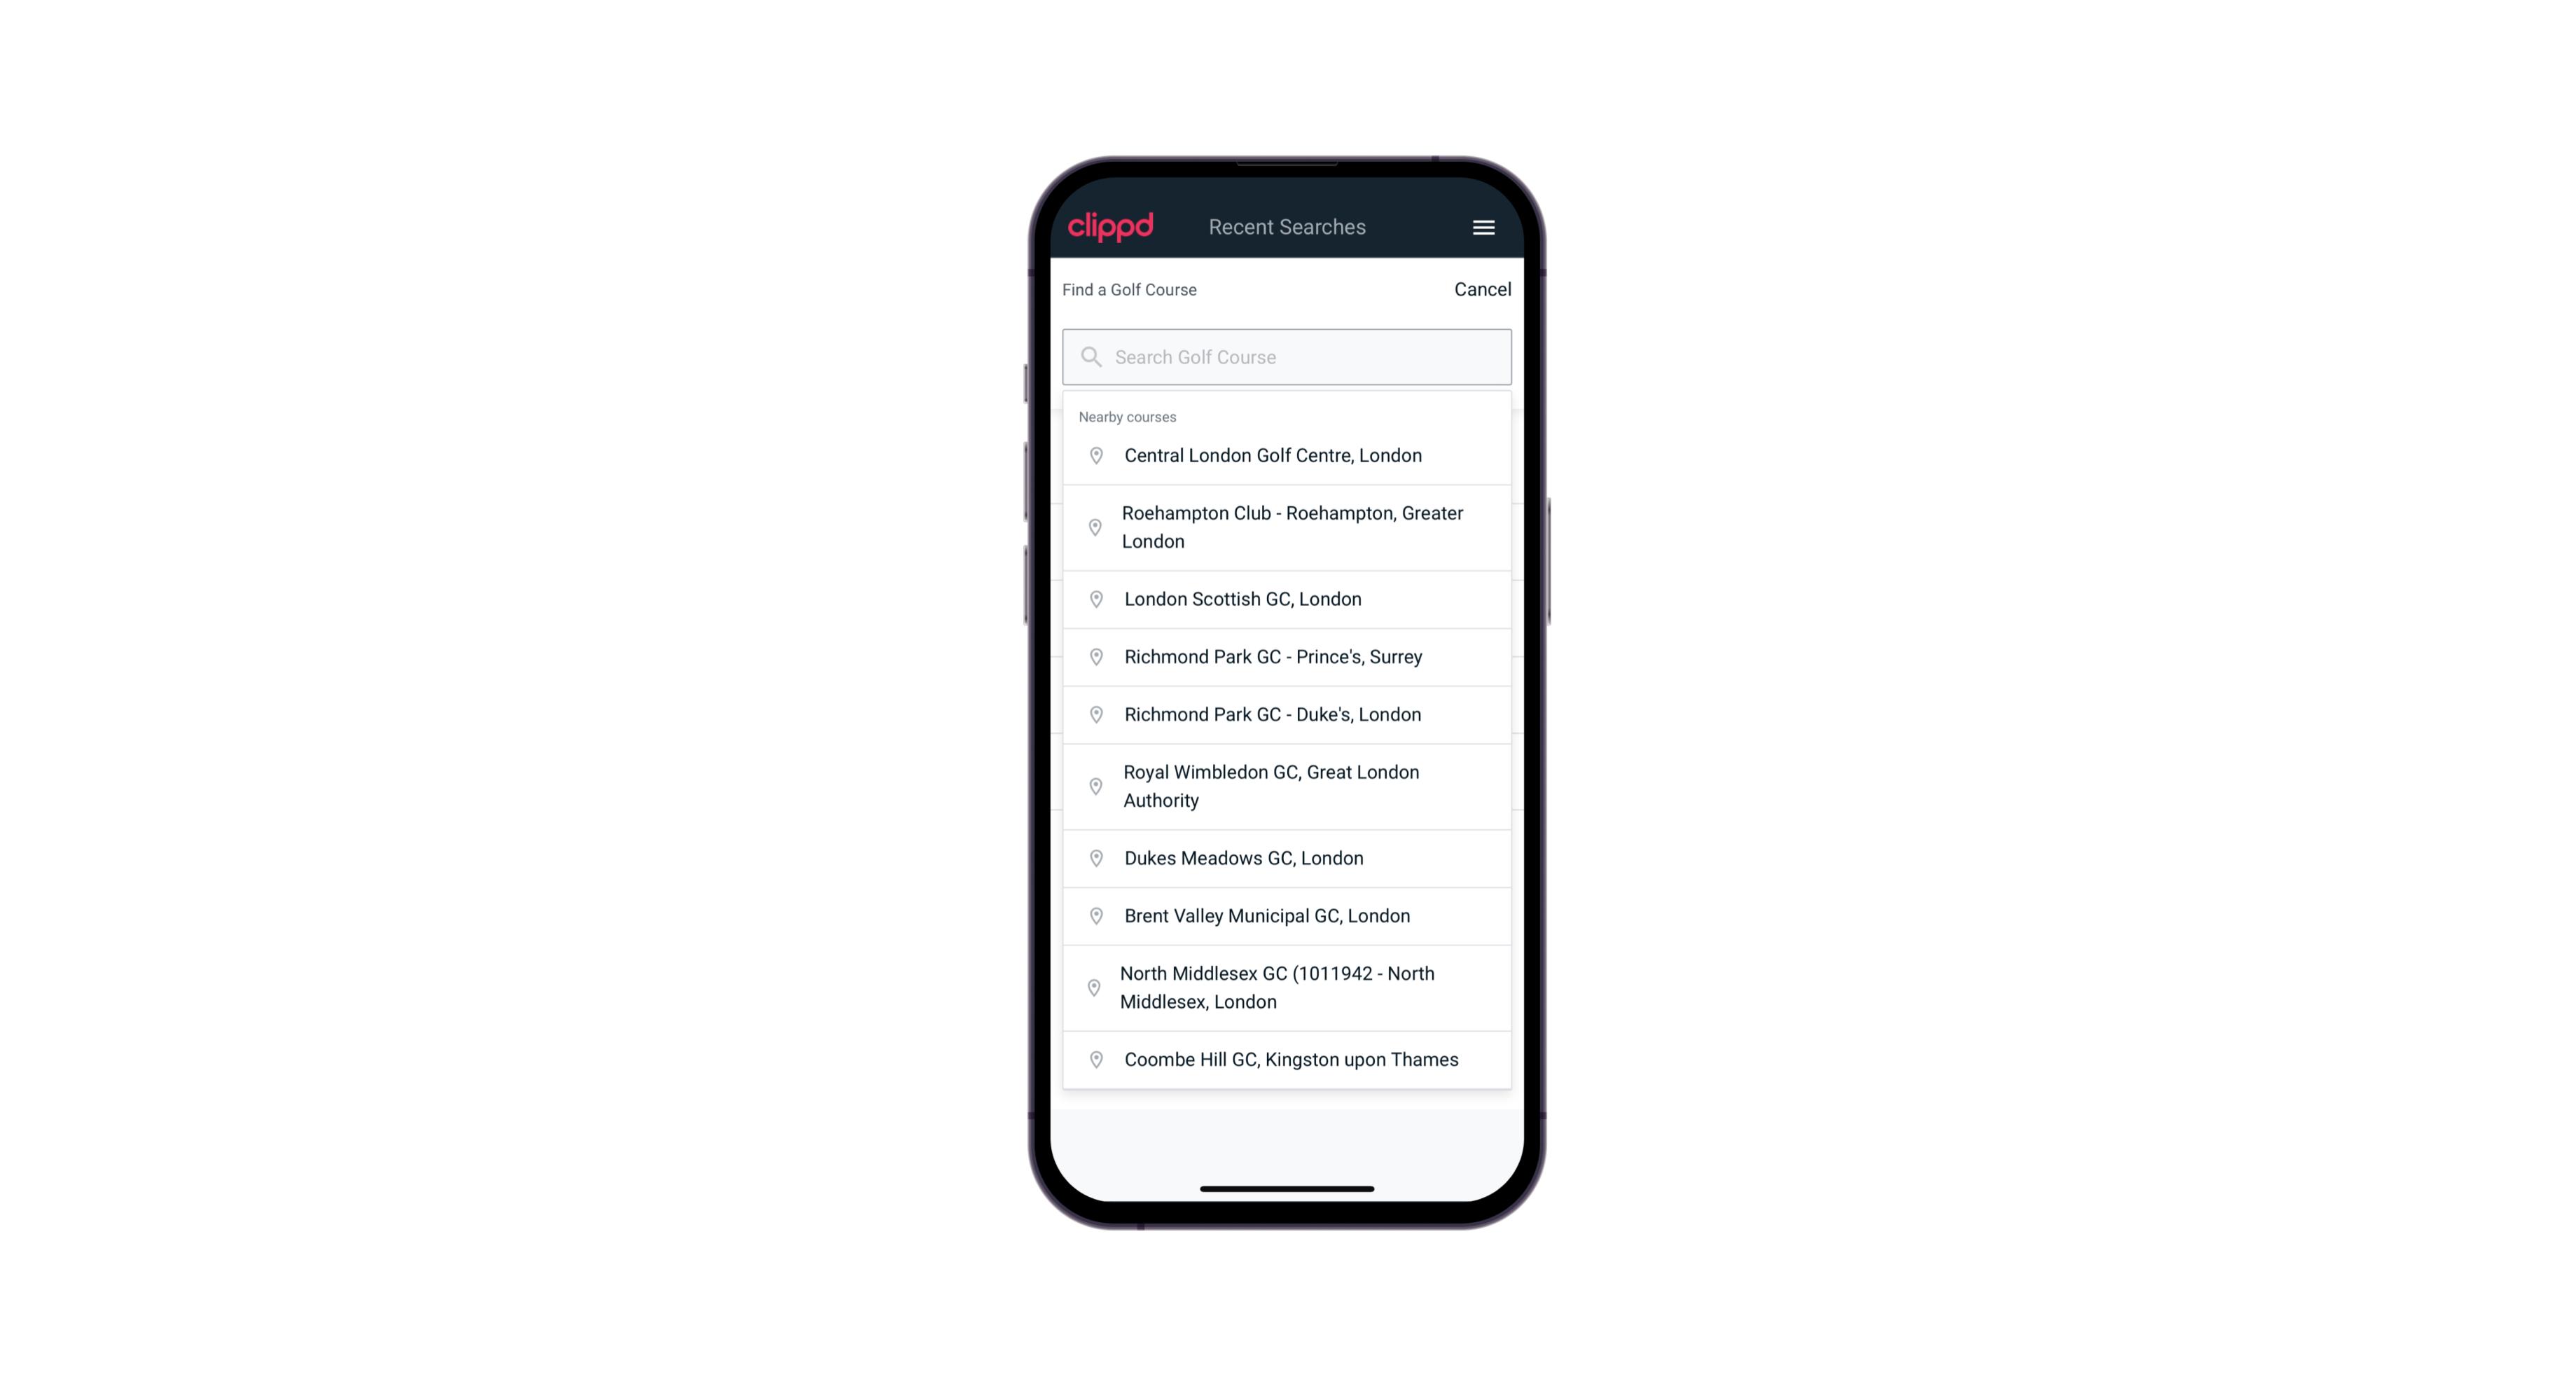2576x1386 pixels.
Task: Select London Scottish GC London
Action: [1288, 599]
